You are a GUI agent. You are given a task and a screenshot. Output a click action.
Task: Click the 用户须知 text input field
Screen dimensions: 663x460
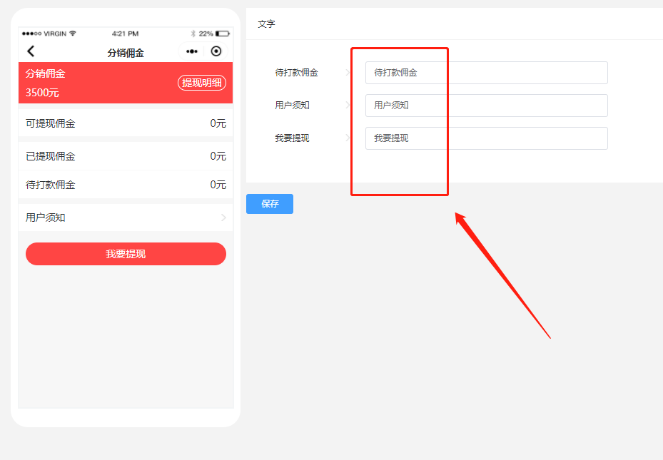pyautogui.click(x=486, y=106)
